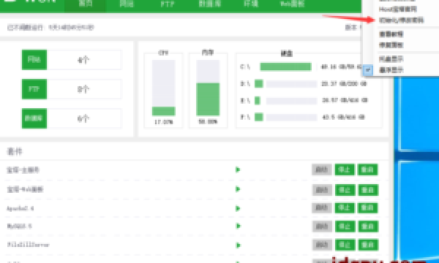
Task: Click the E:\ disk usage bar
Action: point(286,100)
